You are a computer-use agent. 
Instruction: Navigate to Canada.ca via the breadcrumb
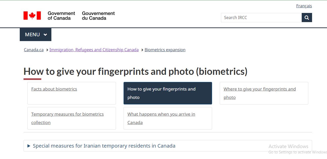click(33, 50)
